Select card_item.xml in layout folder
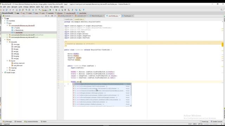Screen dimensions: 225x126 [18, 65]
